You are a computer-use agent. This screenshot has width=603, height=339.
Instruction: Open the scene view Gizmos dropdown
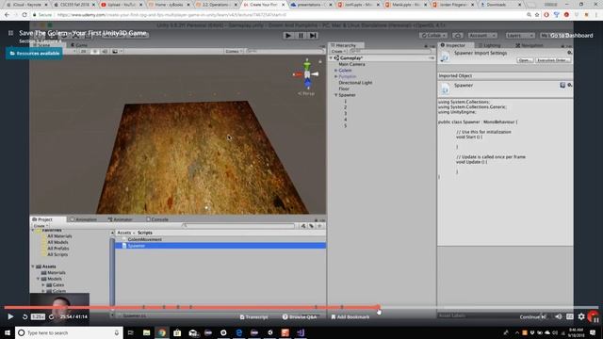[234, 51]
